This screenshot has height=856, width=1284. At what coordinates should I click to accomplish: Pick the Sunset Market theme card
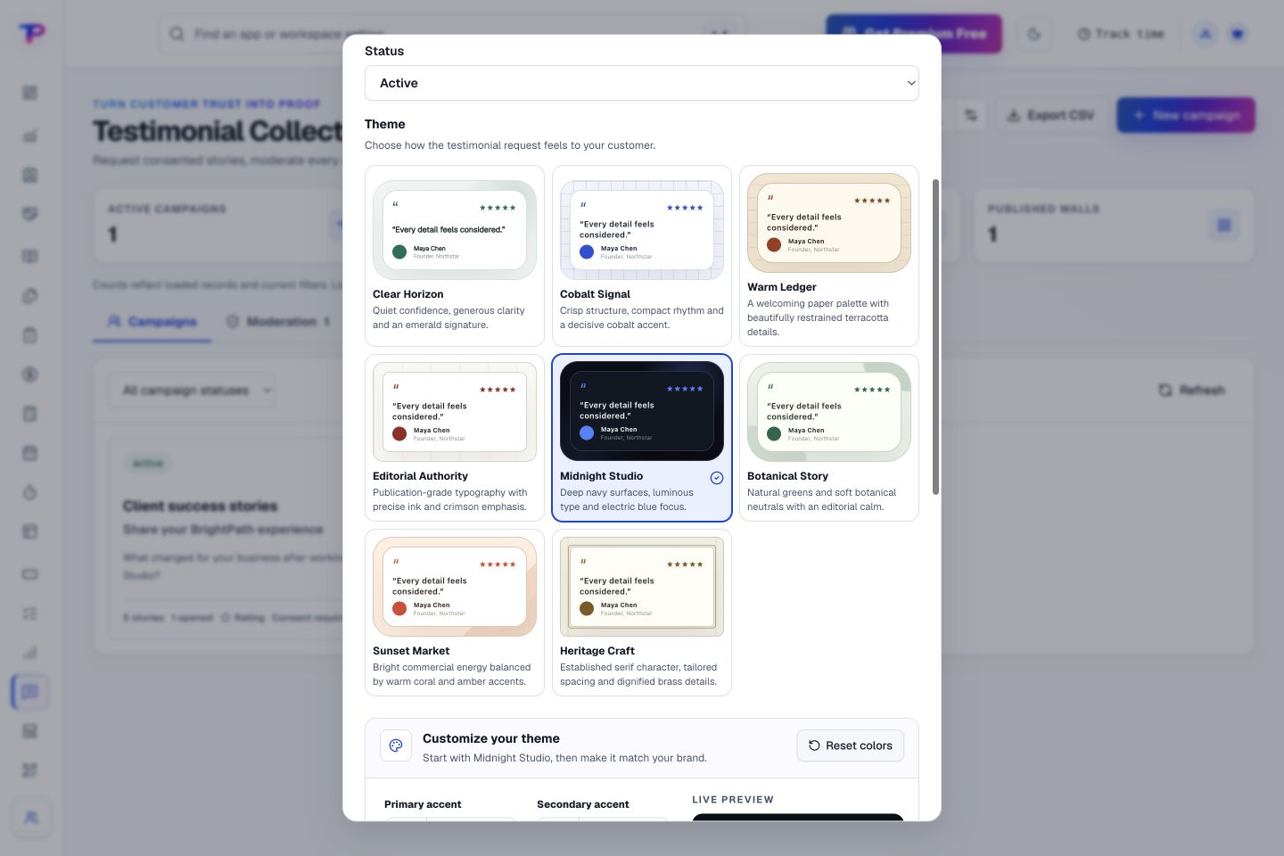[x=455, y=613]
